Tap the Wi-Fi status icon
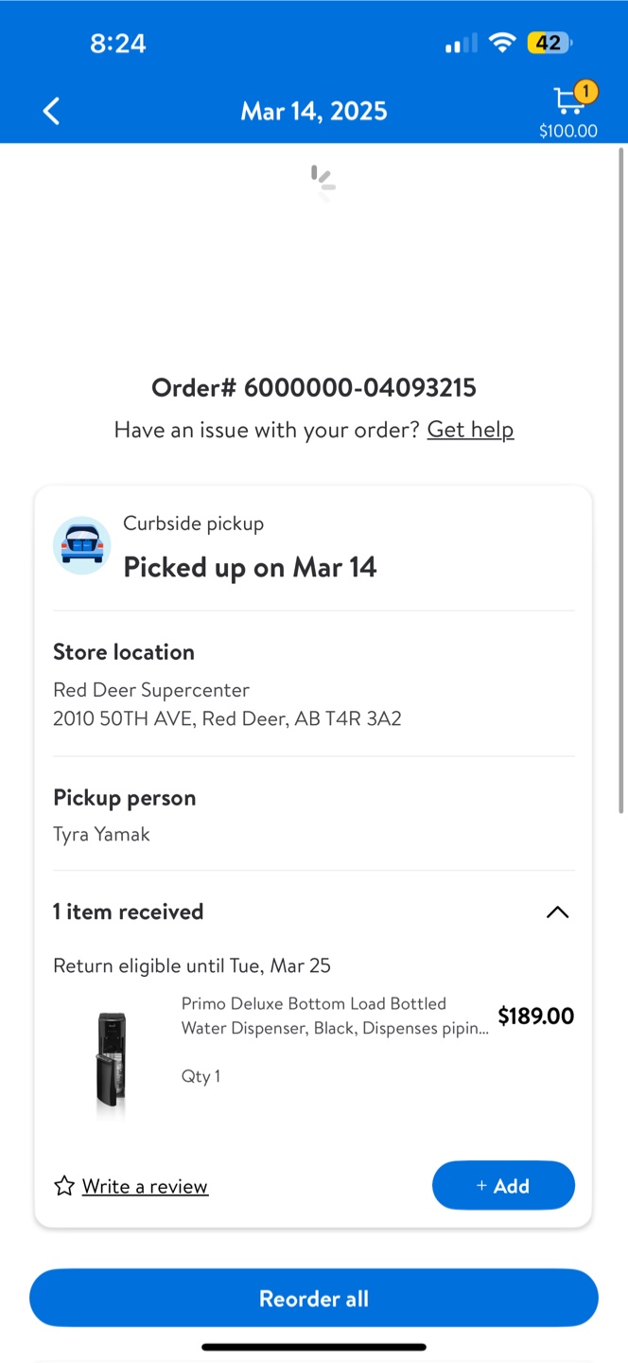 503,43
